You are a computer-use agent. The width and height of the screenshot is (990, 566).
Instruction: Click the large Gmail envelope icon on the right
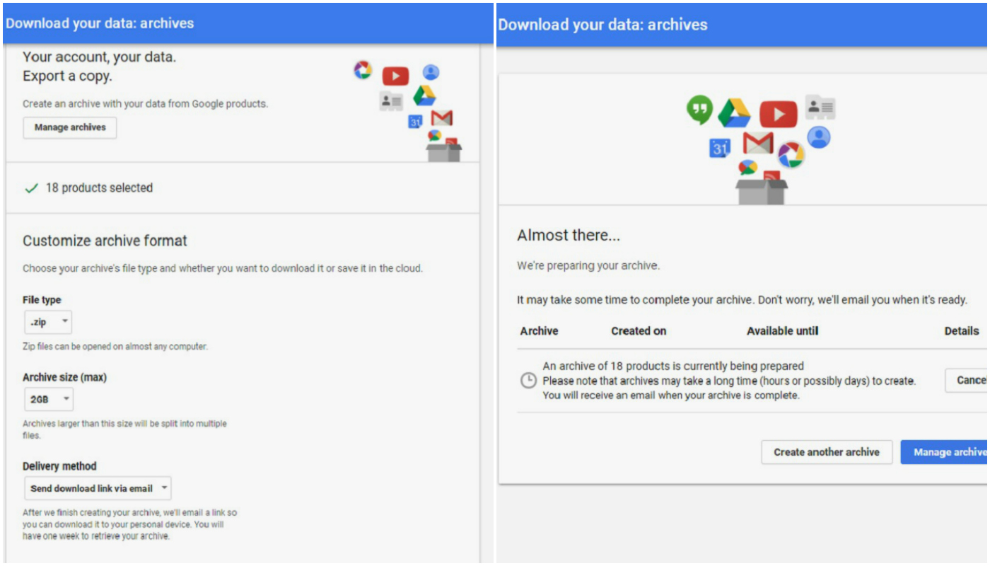758,144
